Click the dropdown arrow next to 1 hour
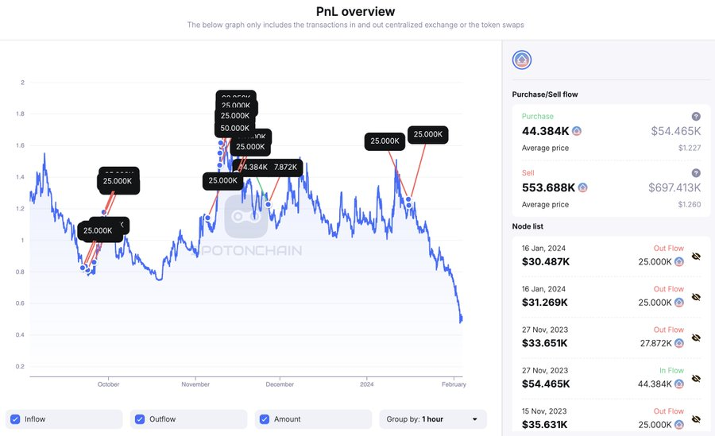The height and width of the screenshot is (436, 715). pyautogui.click(x=475, y=419)
